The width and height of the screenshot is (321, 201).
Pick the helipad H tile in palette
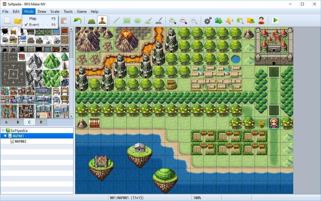tap(65, 40)
